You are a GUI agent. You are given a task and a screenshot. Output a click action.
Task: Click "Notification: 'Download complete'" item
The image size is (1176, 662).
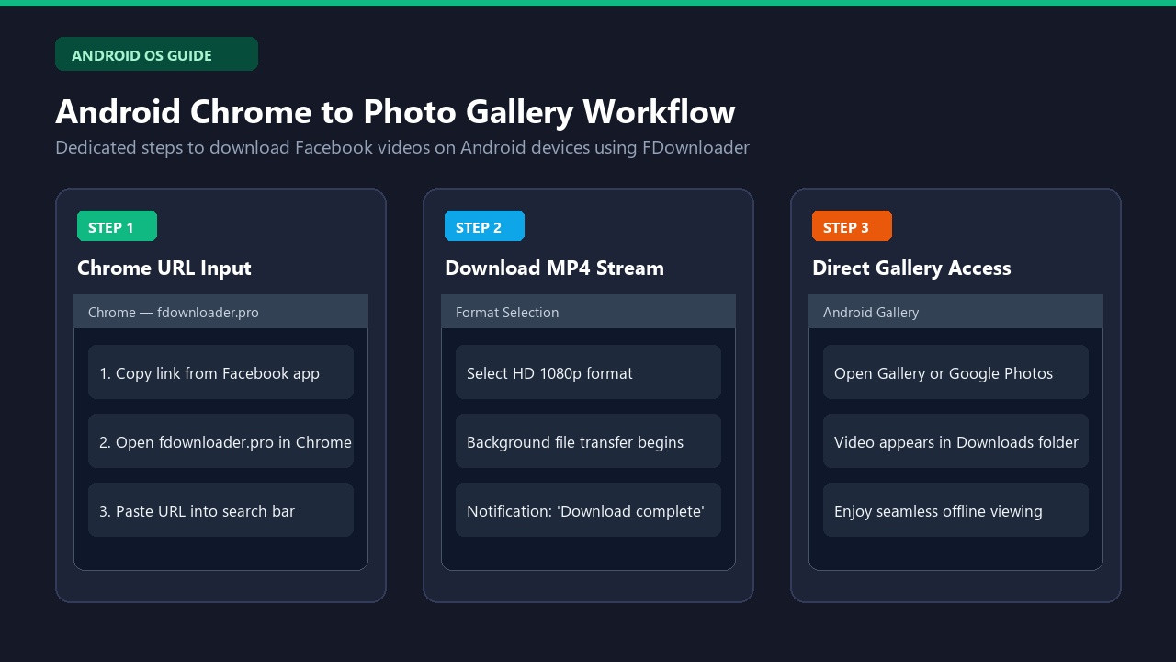point(588,510)
